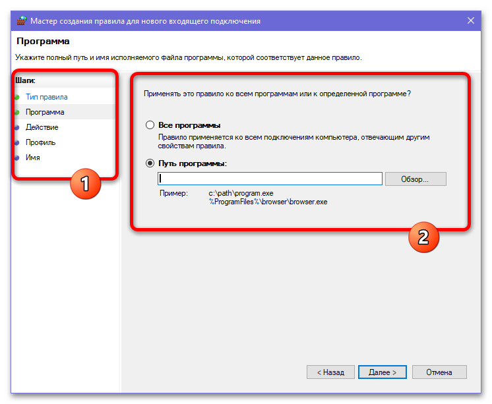Select the 'Имя' step in the list
The image size is (492, 404).
[x=32, y=158]
